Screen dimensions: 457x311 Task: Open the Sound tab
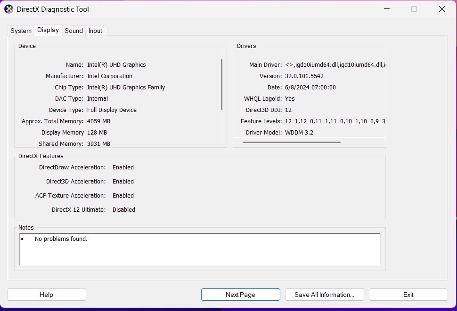pyautogui.click(x=73, y=31)
